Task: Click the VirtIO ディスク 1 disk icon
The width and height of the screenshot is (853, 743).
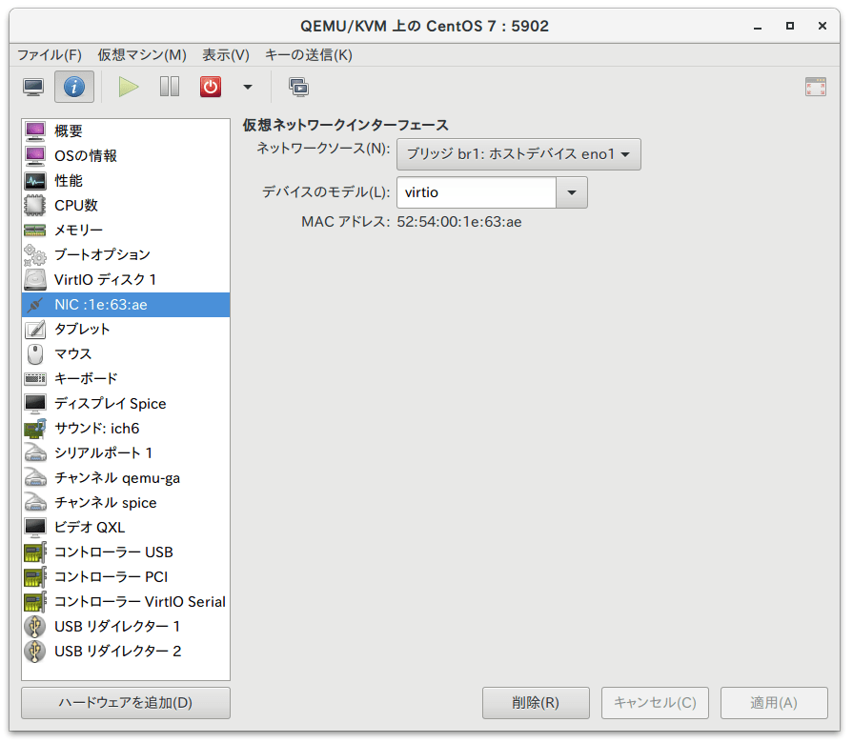Action: tap(34, 279)
